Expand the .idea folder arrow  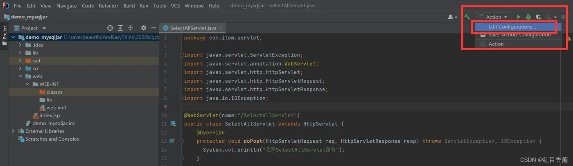tap(20, 45)
